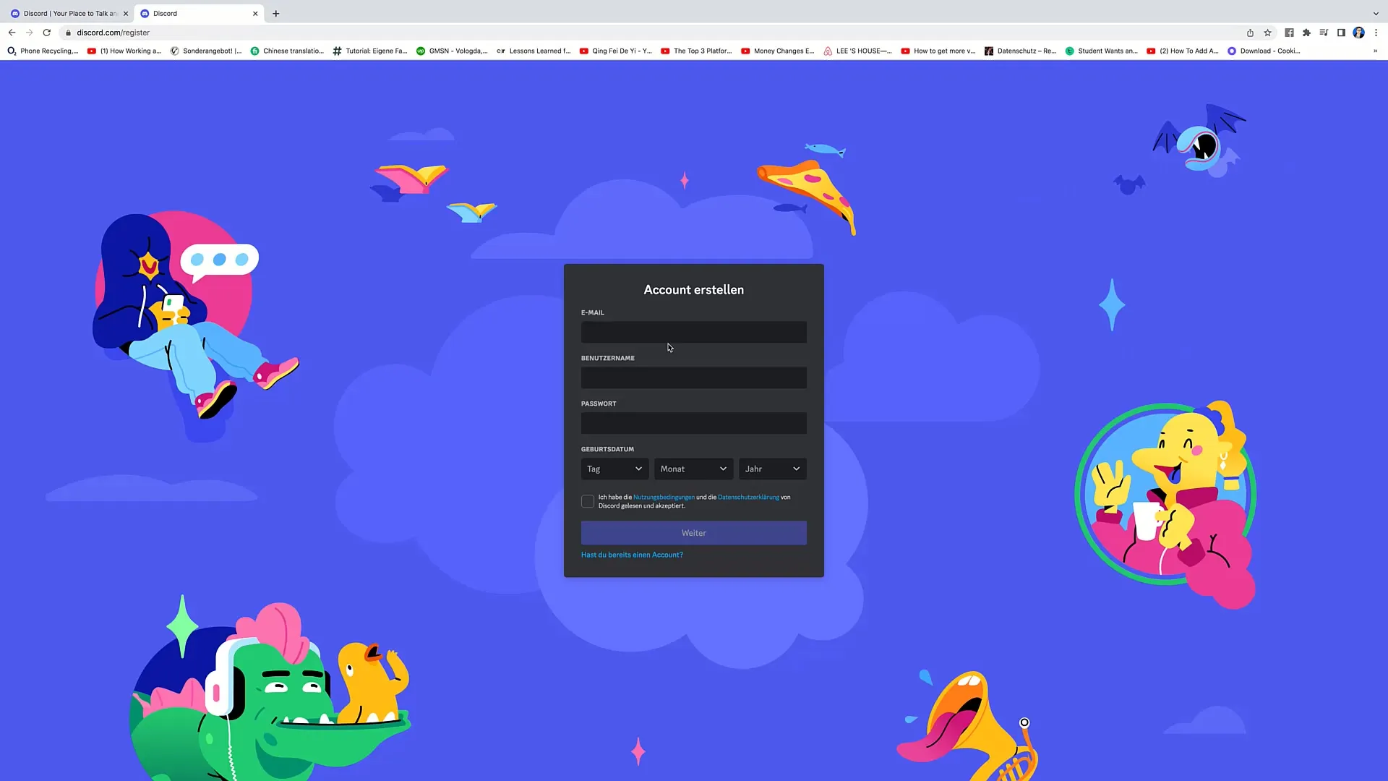The height and width of the screenshot is (781, 1388).
Task: Click the back navigation arrow icon
Action: coord(12,33)
